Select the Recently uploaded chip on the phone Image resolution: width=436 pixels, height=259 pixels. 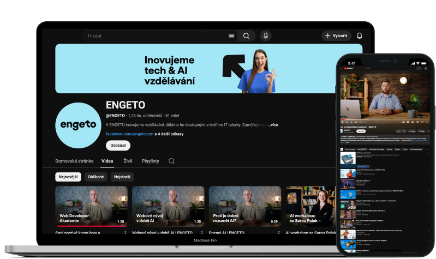coord(416,149)
